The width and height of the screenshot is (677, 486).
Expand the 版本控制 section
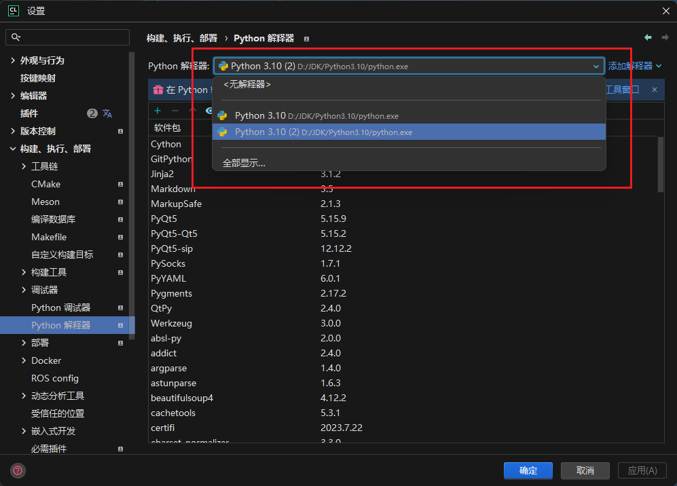[12, 131]
